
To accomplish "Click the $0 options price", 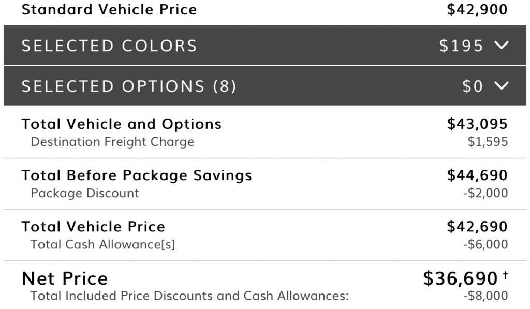I will tap(473, 86).
